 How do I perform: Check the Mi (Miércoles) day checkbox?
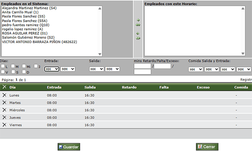click(24, 66)
